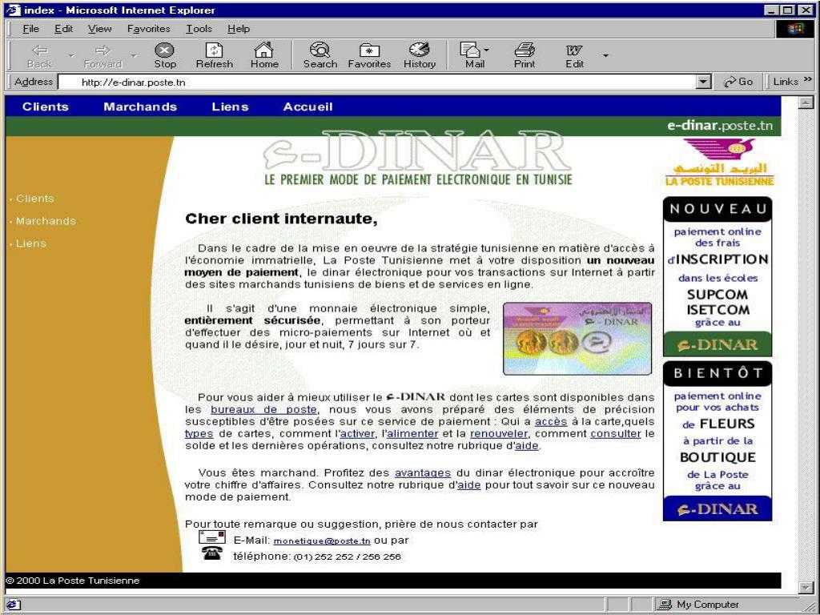Viewport: 820px width, 615px height.
Task: Open the Back history dropdown arrow
Action: click(x=71, y=55)
